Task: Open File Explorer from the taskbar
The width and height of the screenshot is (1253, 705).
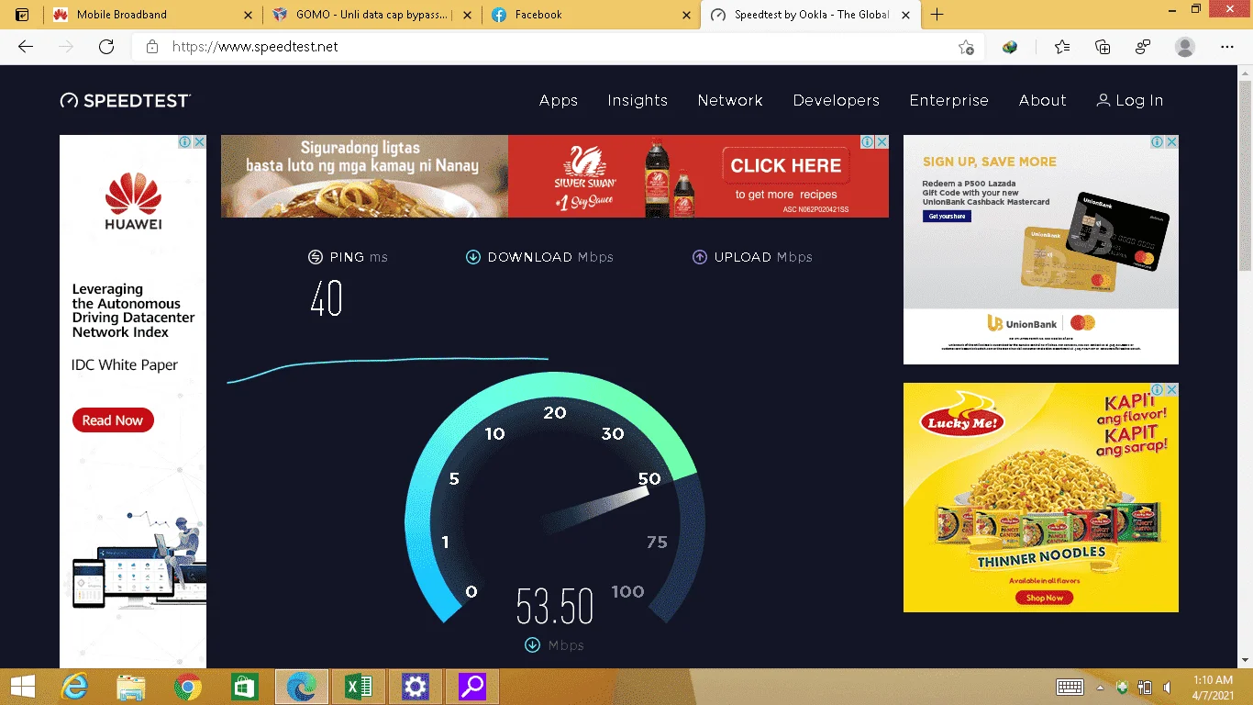Action: 131,687
